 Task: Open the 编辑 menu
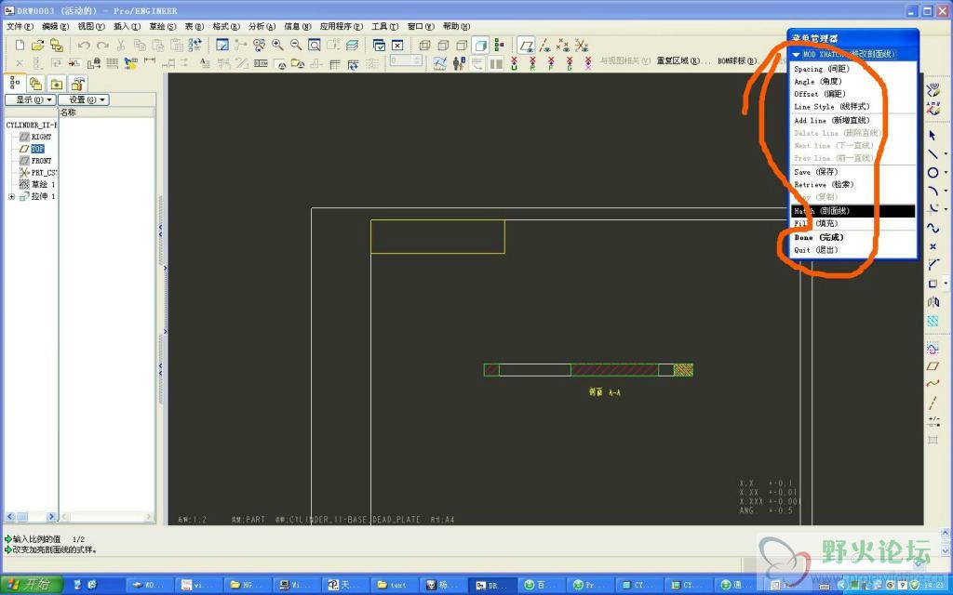[55, 27]
